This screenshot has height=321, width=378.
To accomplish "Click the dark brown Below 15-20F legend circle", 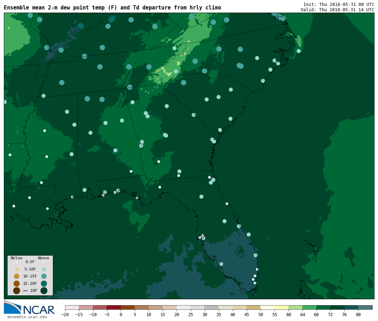I will pos(17,283).
